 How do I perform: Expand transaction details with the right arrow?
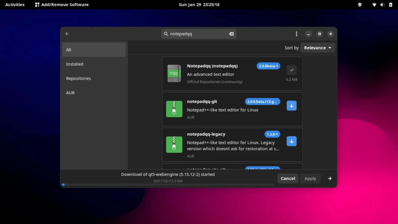(329, 178)
